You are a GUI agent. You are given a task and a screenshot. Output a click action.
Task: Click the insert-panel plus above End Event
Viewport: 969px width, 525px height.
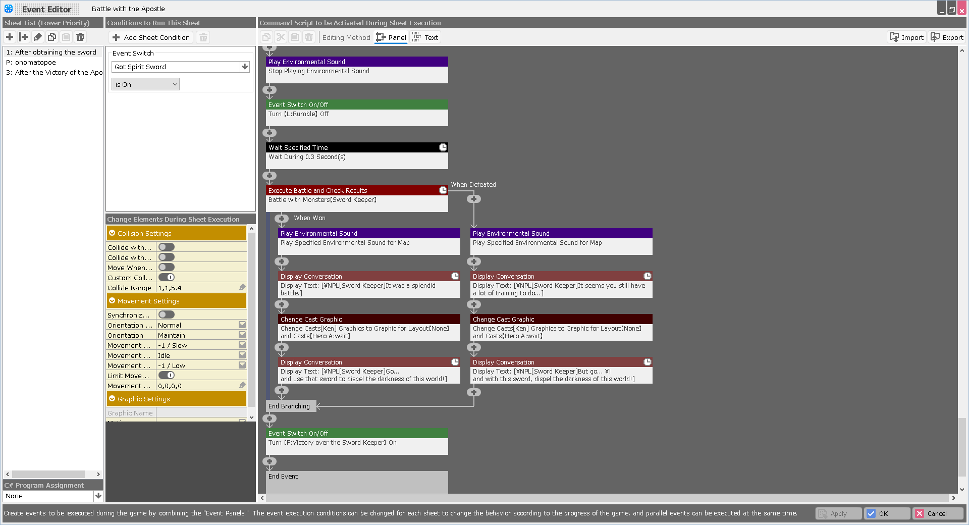pyautogui.click(x=270, y=461)
